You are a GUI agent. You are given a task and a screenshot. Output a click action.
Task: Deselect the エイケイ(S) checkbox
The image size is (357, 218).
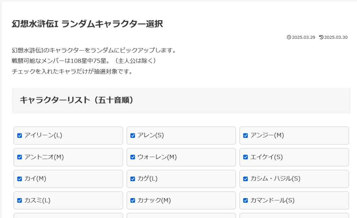tap(245, 157)
